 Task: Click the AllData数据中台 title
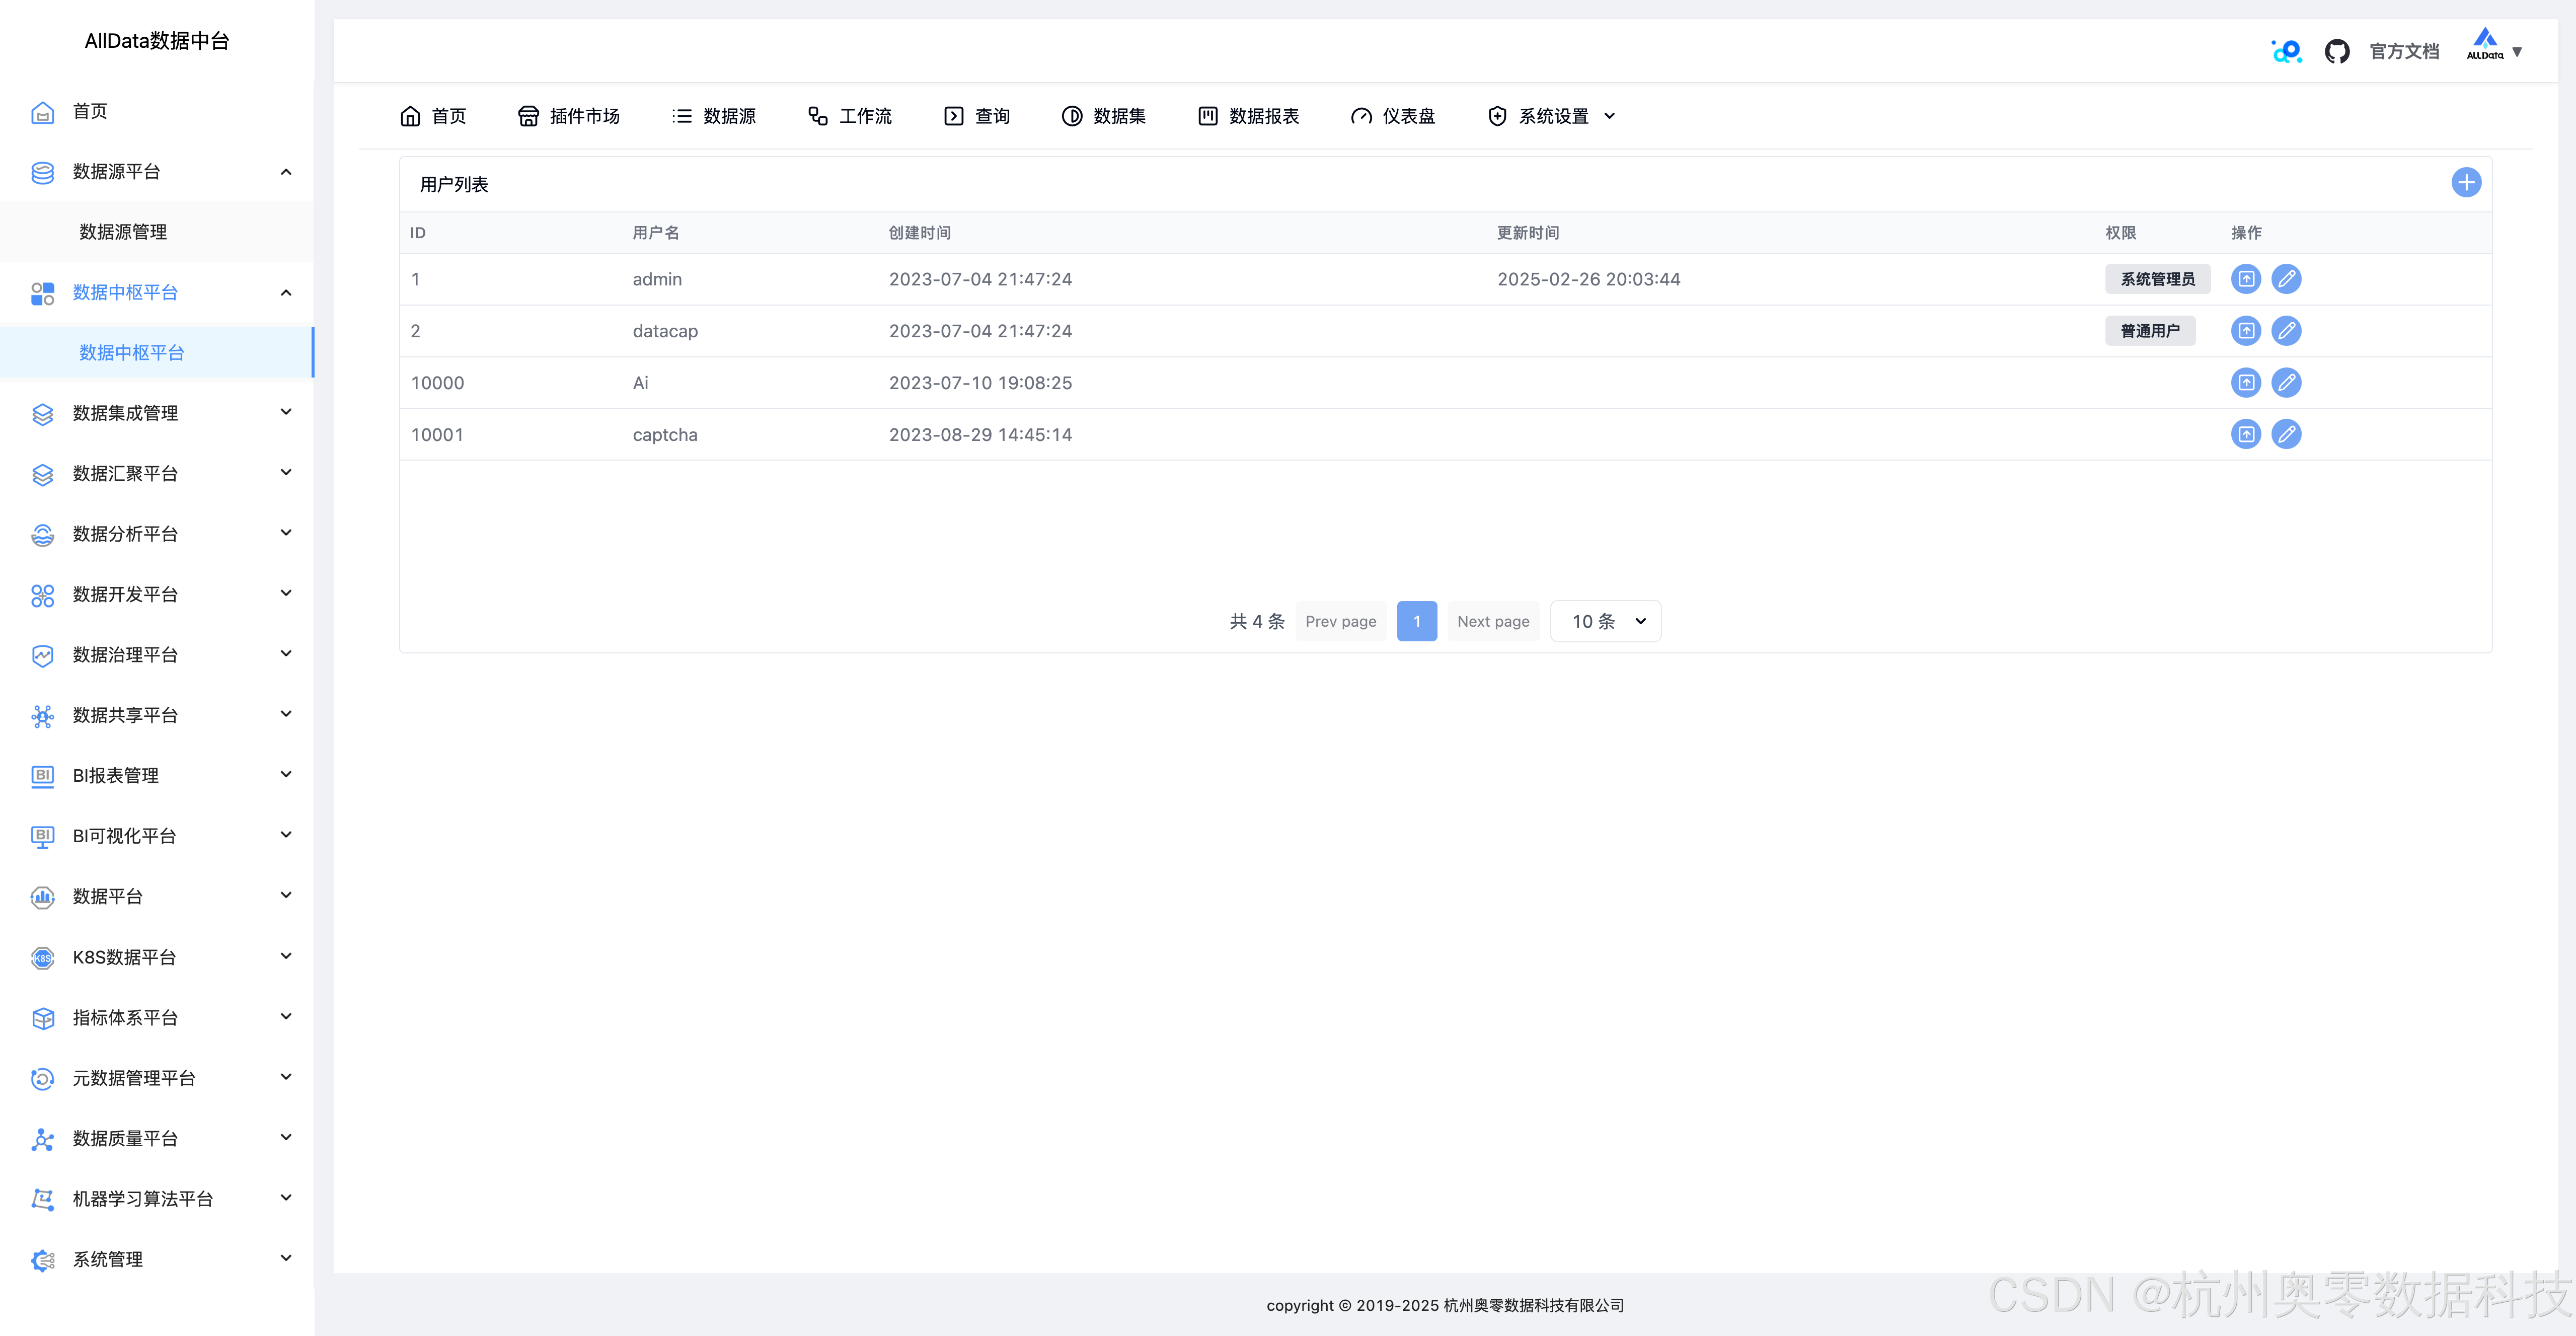coord(157,41)
